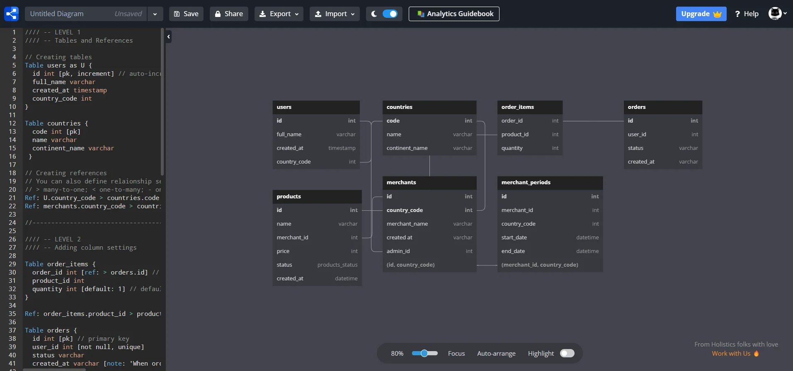793x371 pixels.
Task: Collapse the code editor panel
Action: [x=169, y=37]
